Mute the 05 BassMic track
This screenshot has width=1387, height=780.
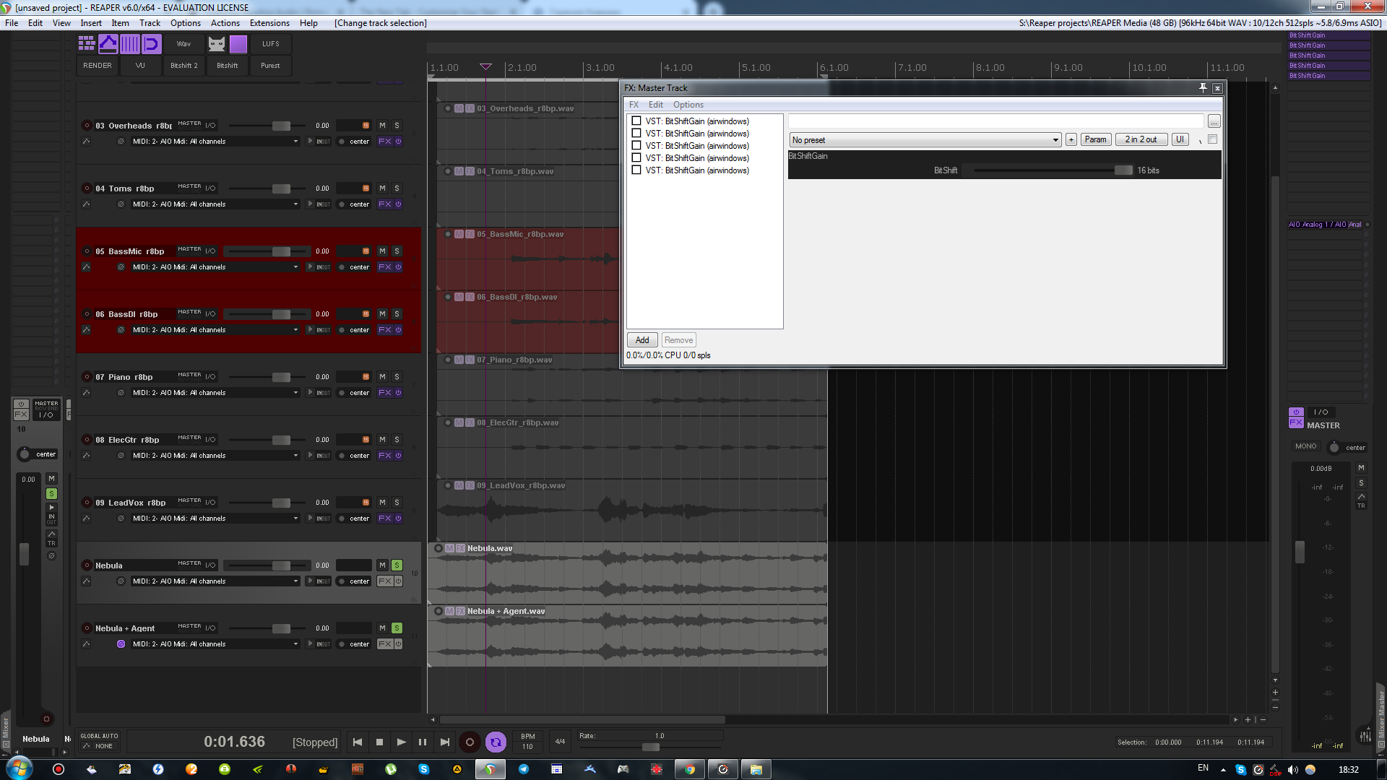(x=382, y=251)
